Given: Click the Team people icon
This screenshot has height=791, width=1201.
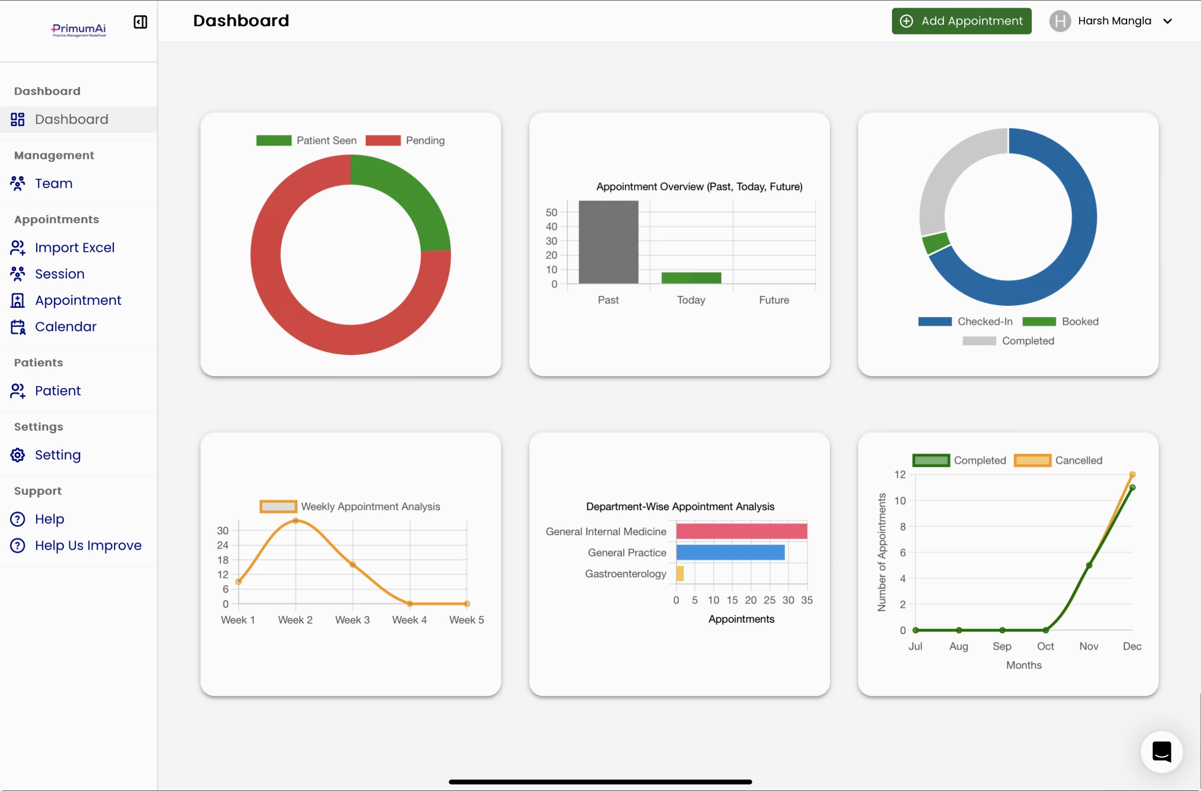Looking at the screenshot, I should coord(18,184).
